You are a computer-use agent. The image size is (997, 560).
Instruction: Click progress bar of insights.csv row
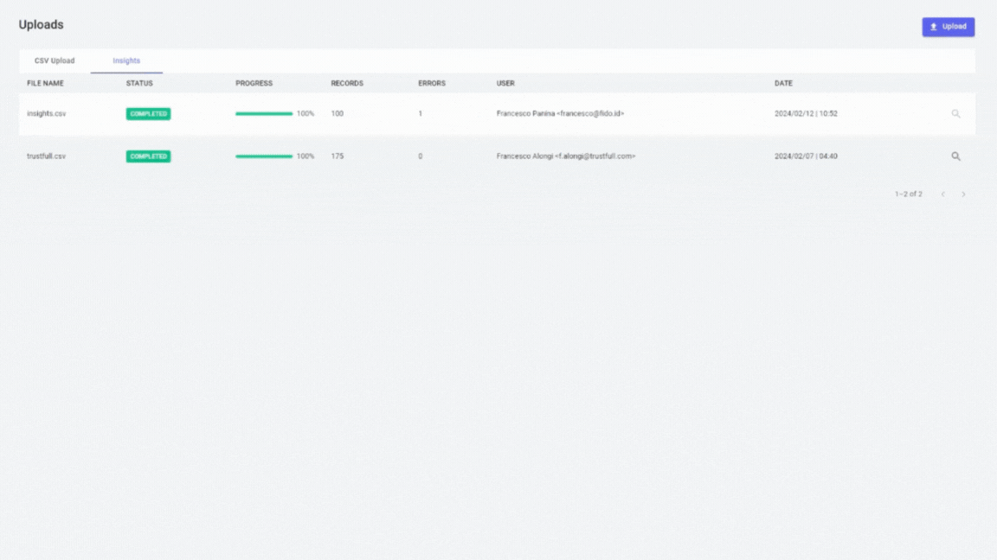coord(264,114)
